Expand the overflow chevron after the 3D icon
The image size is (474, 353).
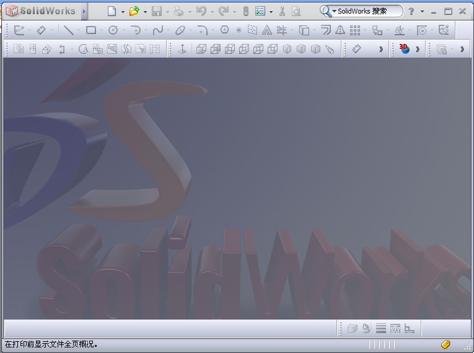click(418, 49)
